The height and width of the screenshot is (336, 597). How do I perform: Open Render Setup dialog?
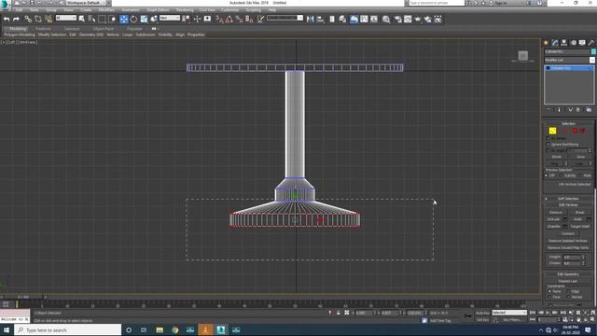[x=398, y=19]
